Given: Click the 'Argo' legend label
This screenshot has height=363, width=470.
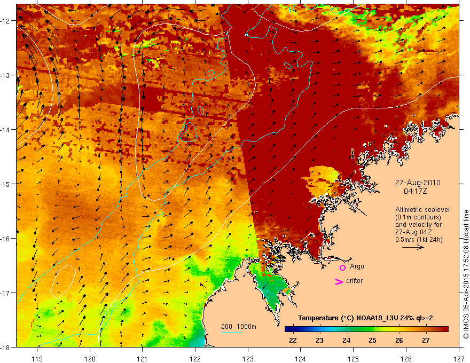Looking at the screenshot, I should tap(357, 266).
